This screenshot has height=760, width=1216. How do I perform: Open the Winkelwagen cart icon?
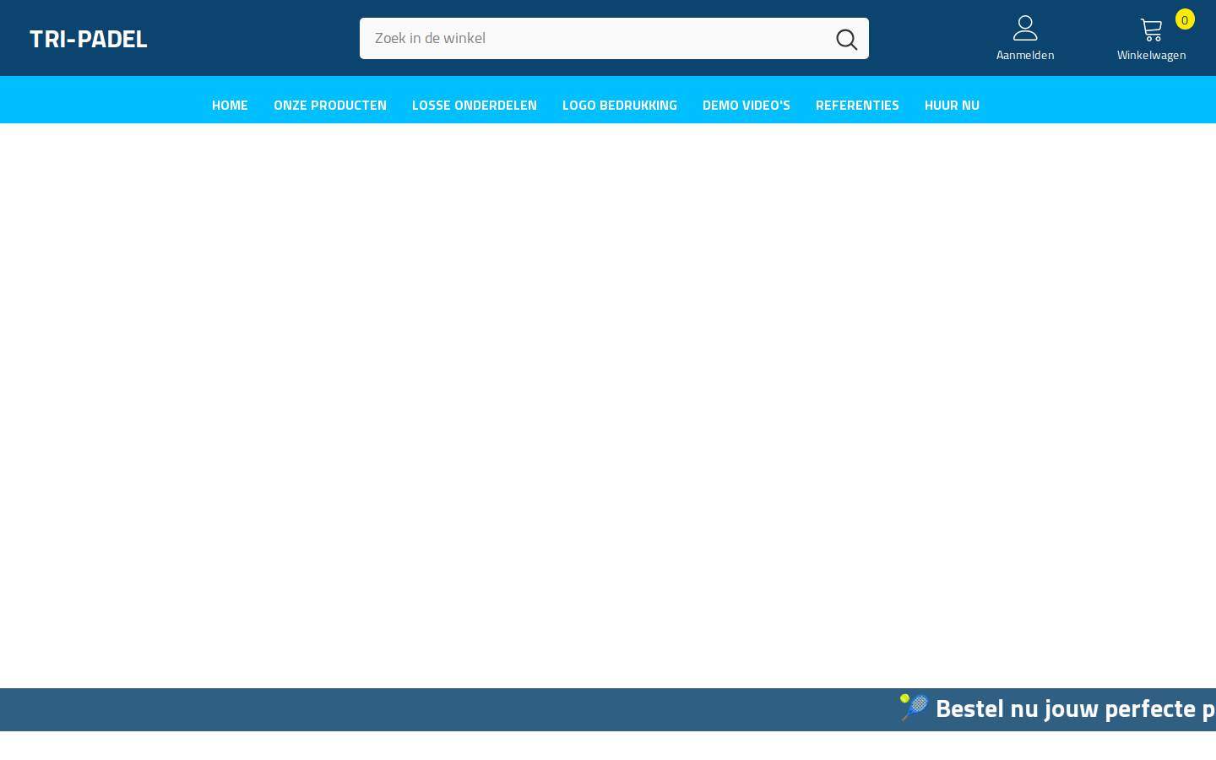click(x=1151, y=30)
